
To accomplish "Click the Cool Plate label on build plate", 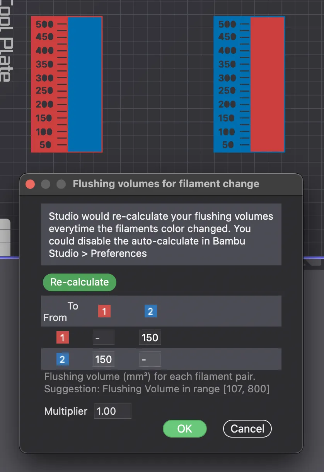I will tap(5, 41).
